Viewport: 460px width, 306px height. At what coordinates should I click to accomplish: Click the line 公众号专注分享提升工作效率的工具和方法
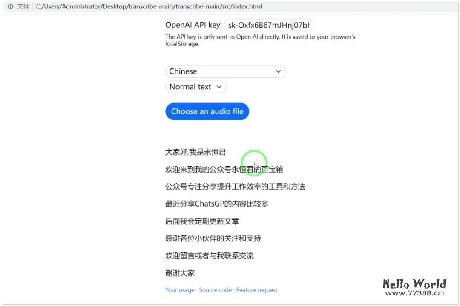[235, 187]
